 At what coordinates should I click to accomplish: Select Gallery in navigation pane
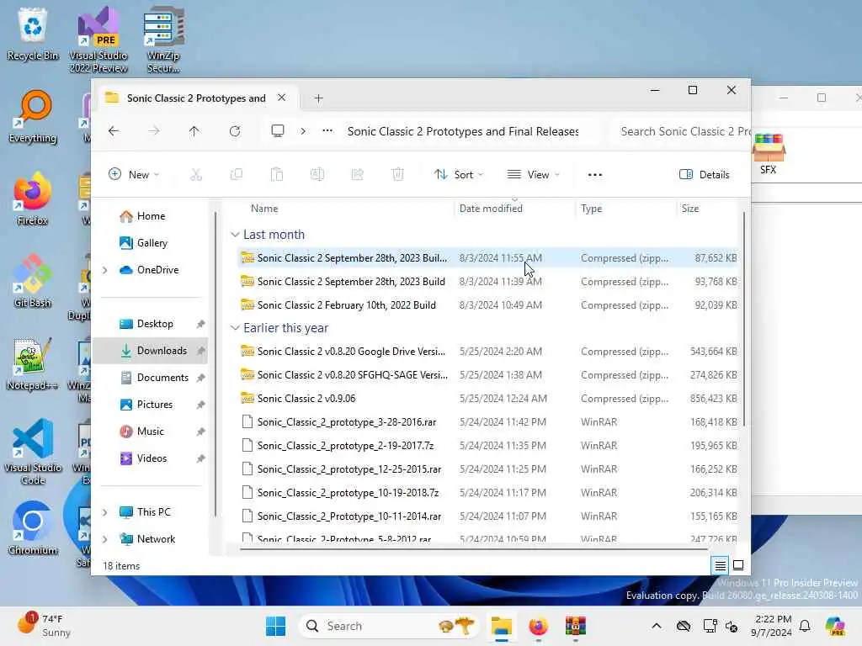coord(150,243)
